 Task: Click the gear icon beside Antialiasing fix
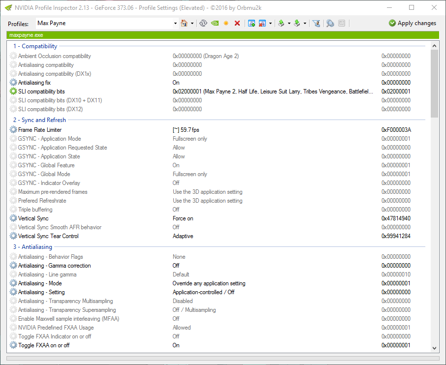tap(13, 83)
